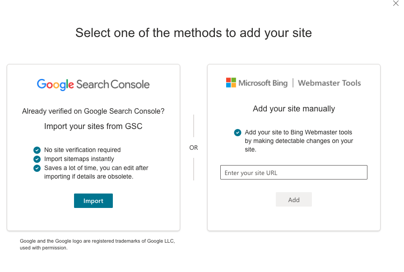
Task: Select the Bing detectable changes option
Action: (298, 142)
